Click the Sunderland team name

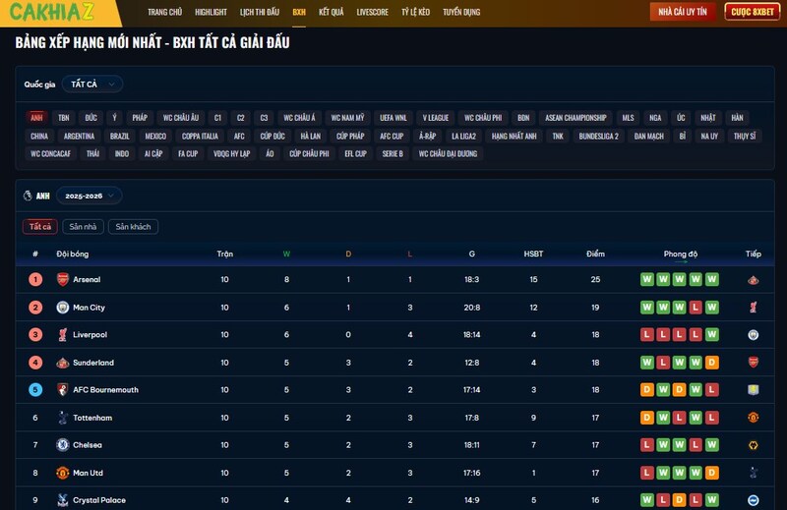click(93, 363)
